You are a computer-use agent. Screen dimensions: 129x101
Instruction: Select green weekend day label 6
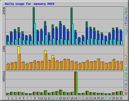tap(27, 98)
